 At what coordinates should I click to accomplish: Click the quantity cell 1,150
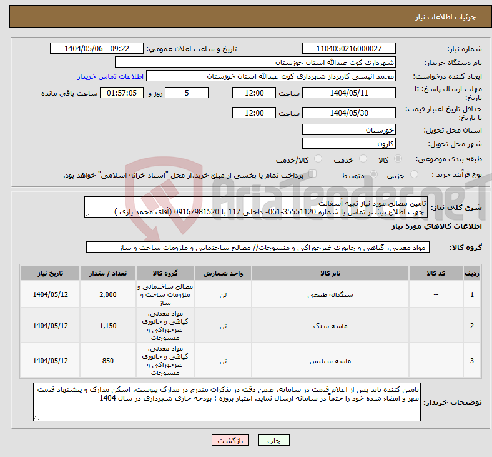(x=108, y=326)
